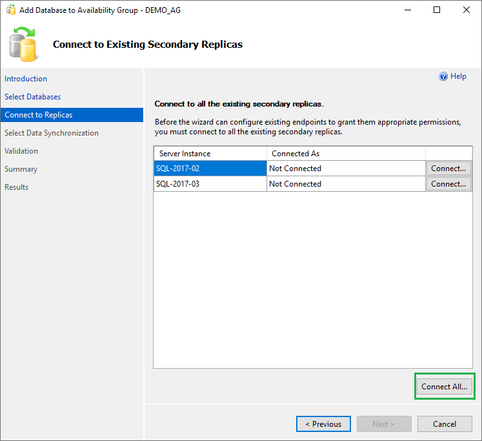Image resolution: width=482 pixels, height=441 pixels.
Task: Click the Help question mark icon
Action: pyautogui.click(x=443, y=76)
